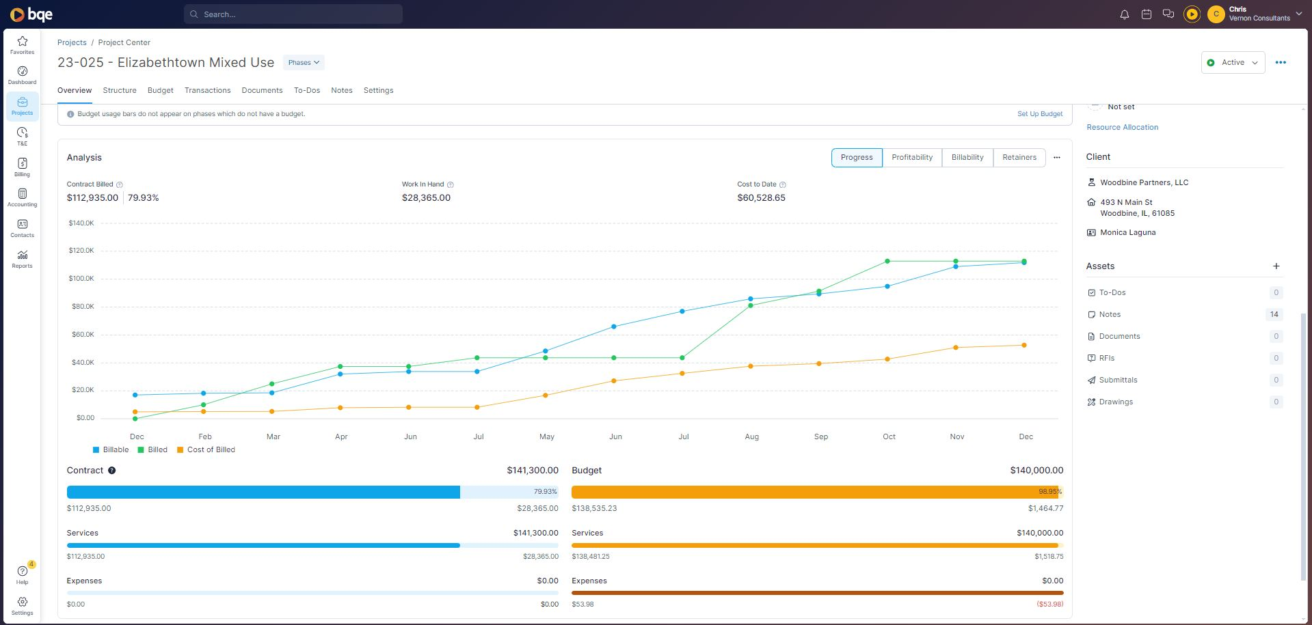Open the Drawings assets row

click(1185, 402)
